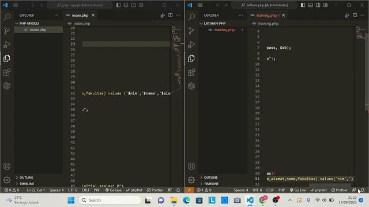Toggle primary sidebar in left window
369x207 pixels.
click(118, 5)
